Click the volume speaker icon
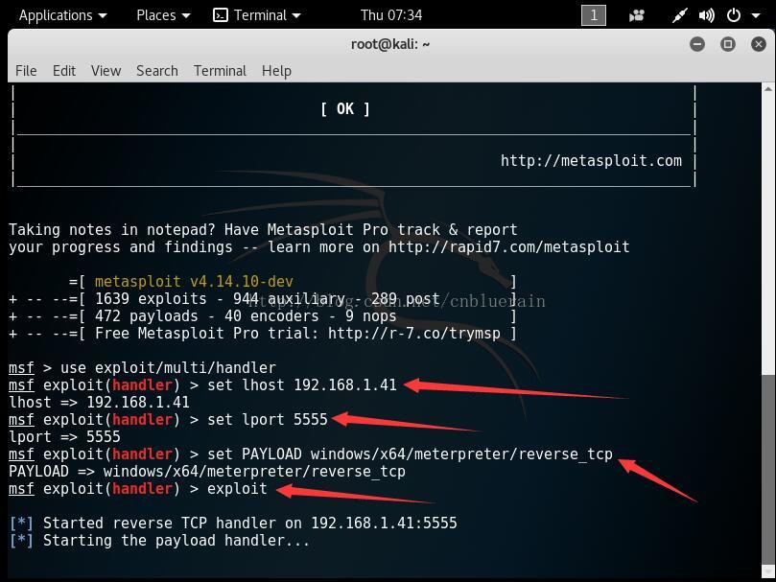The height and width of the screenshot is (582, 776). pyautogui.click(x=706, y=16)
